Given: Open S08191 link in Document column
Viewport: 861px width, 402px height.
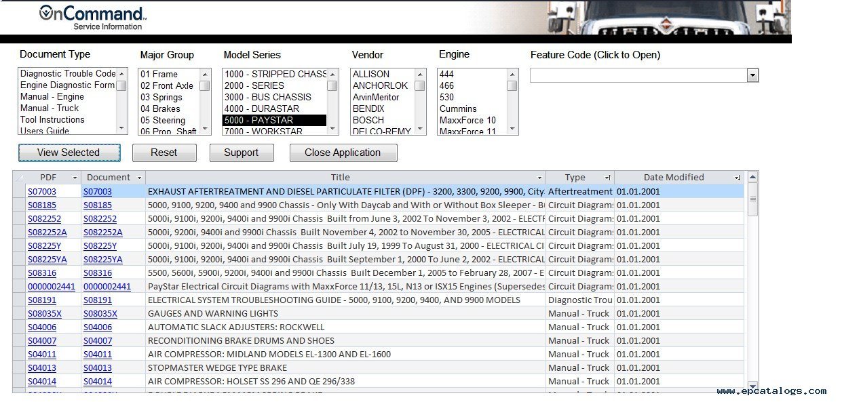Looking at the screenshot, I should (x=98, y=300).
